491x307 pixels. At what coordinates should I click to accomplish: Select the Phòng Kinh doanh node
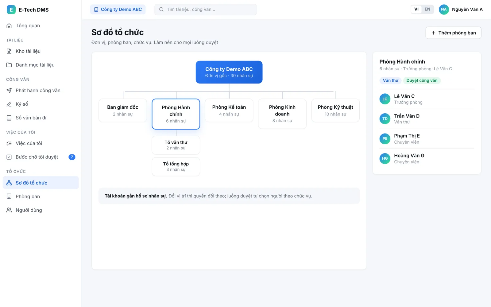(282, 114)
